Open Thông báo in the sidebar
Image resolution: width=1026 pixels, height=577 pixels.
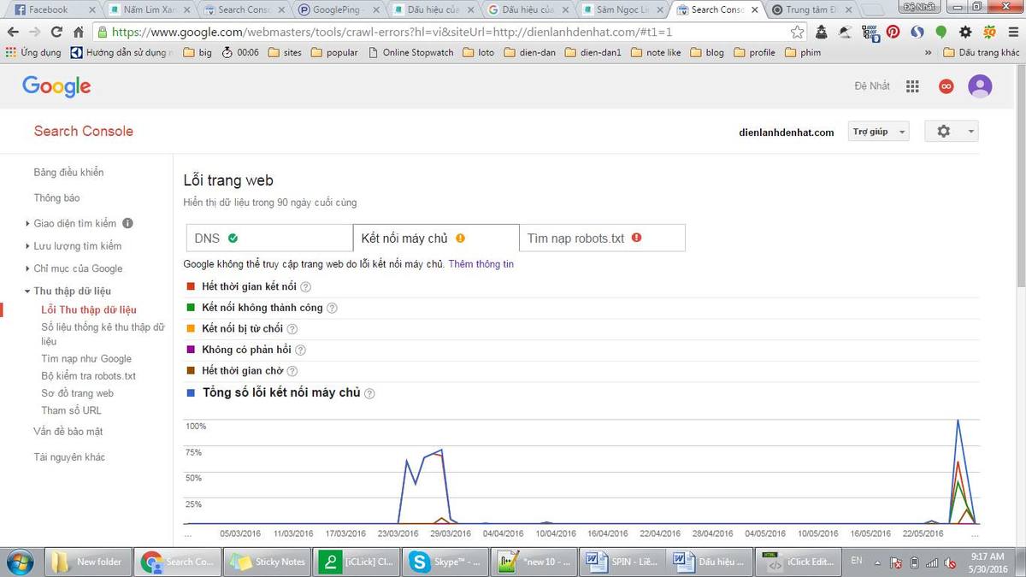pyautogui.click(x=56, y=198)
